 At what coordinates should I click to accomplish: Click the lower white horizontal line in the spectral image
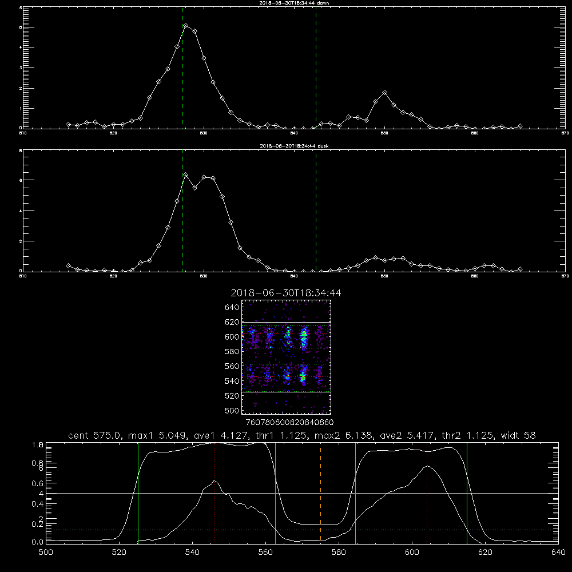pyautogui.click(x=287, y=392)
